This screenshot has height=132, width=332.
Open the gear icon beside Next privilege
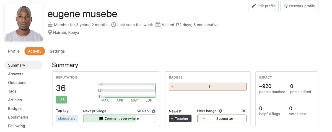coord(154,111)
